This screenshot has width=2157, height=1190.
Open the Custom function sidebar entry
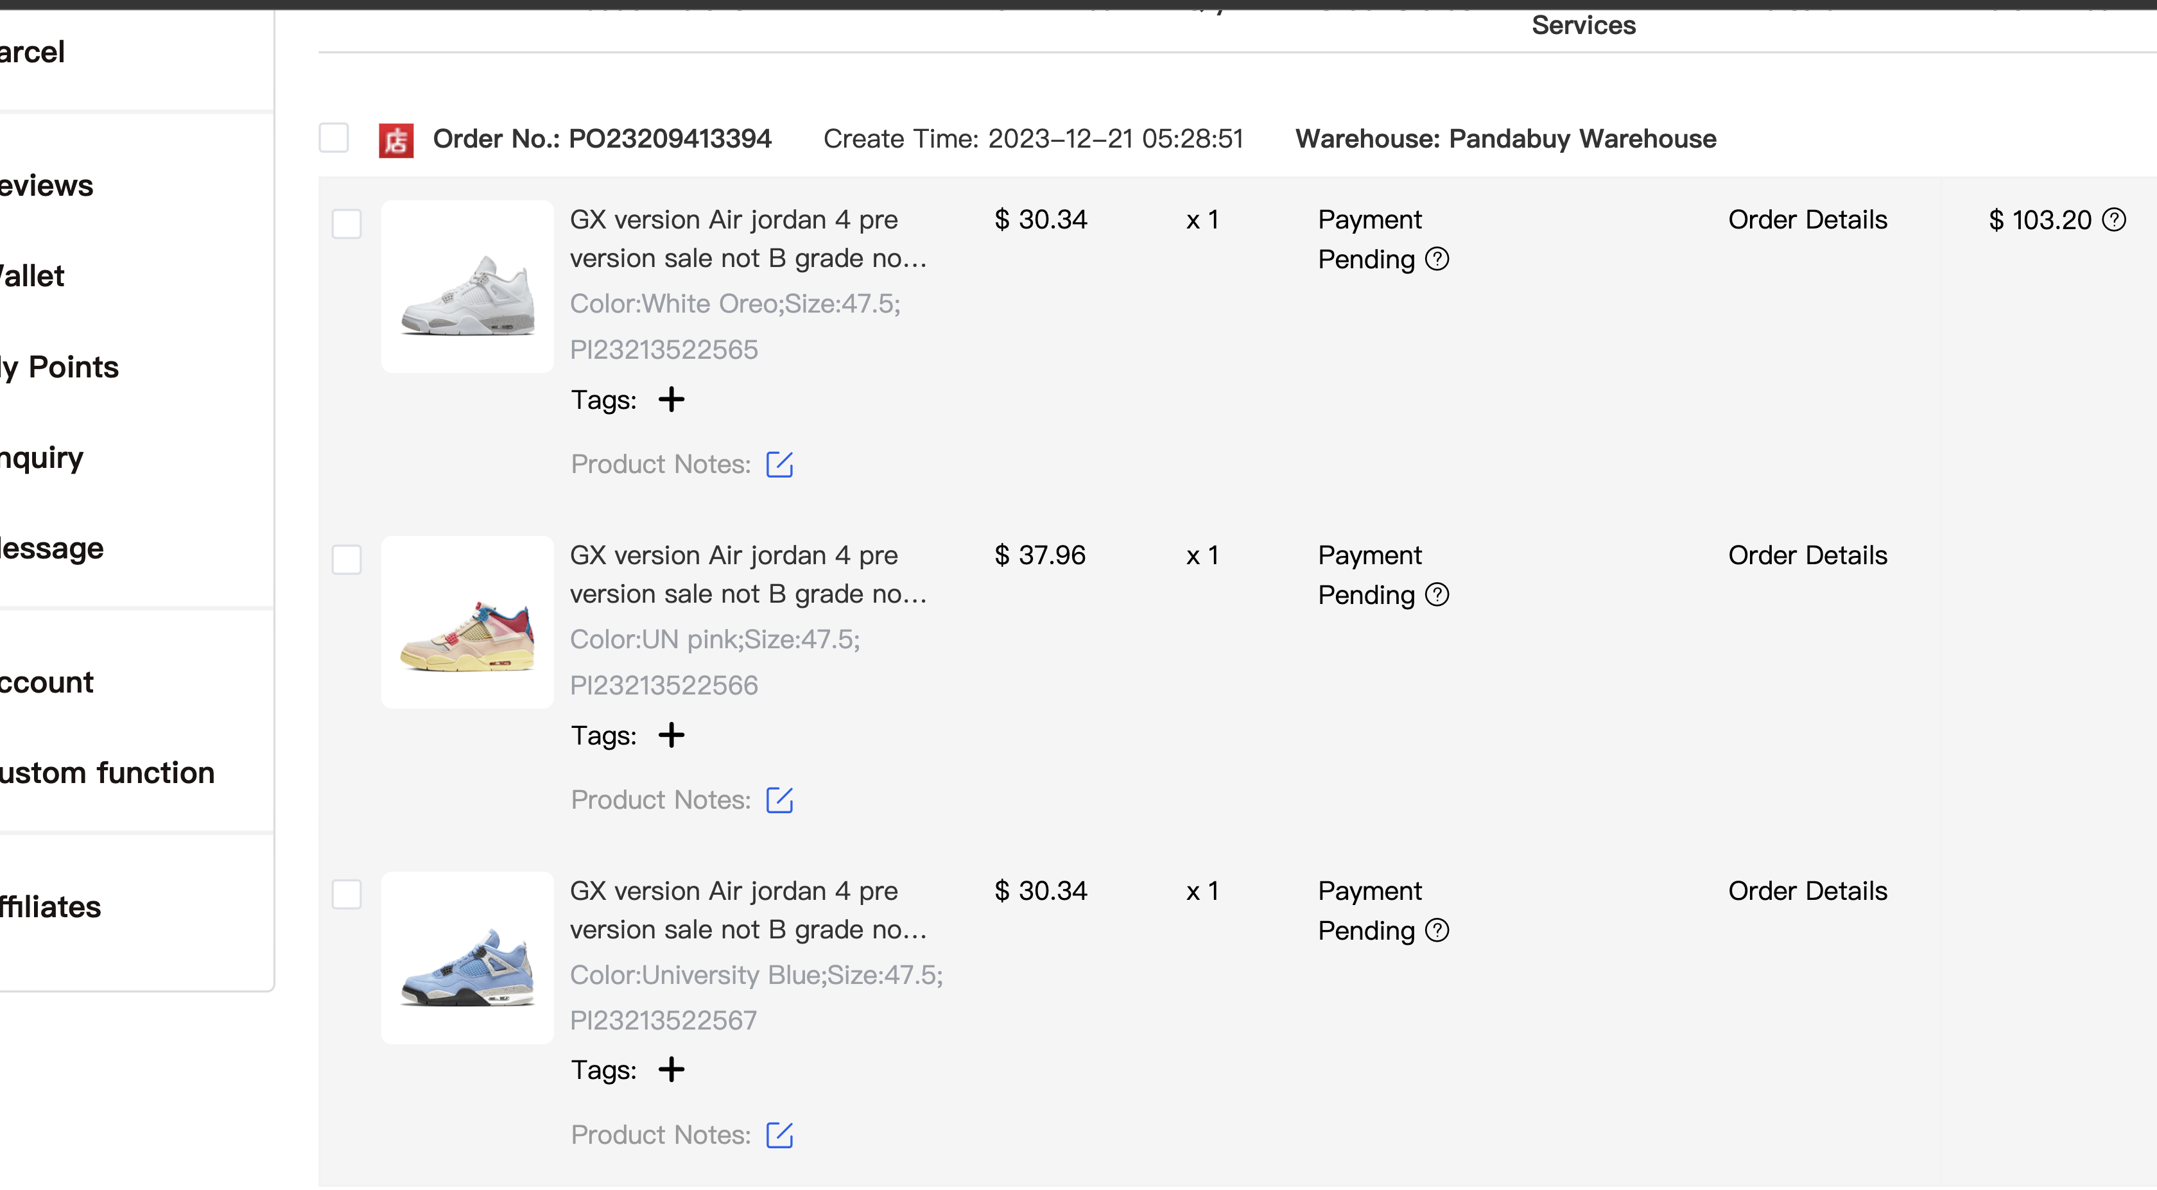pyautogui.click(x=107, y=772)
